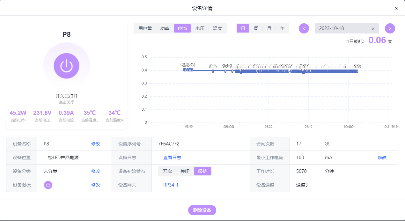
Task: Click the next date arrow button
Action: coord(390,28)
